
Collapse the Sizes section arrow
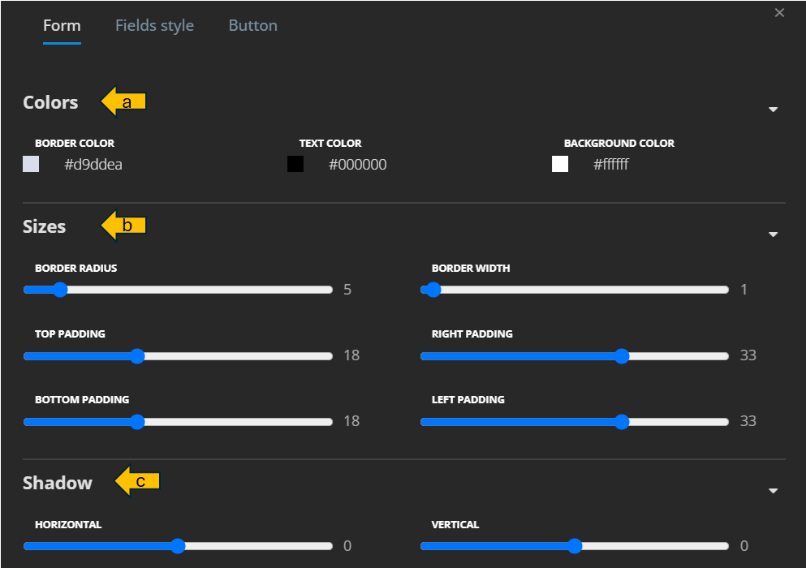[x=773, y=235]
